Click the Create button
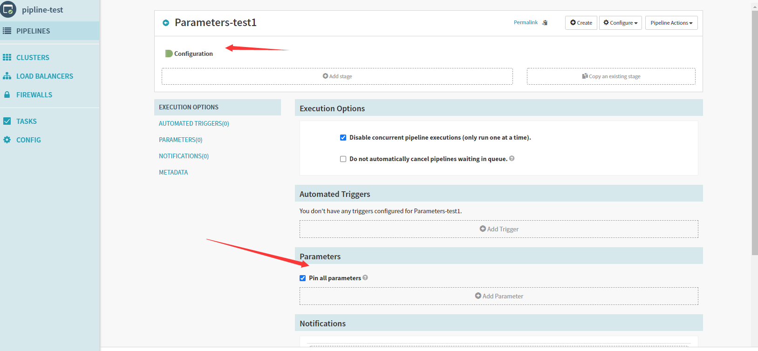Viewport: 758px width, 351px height. (x=581, y=23)
